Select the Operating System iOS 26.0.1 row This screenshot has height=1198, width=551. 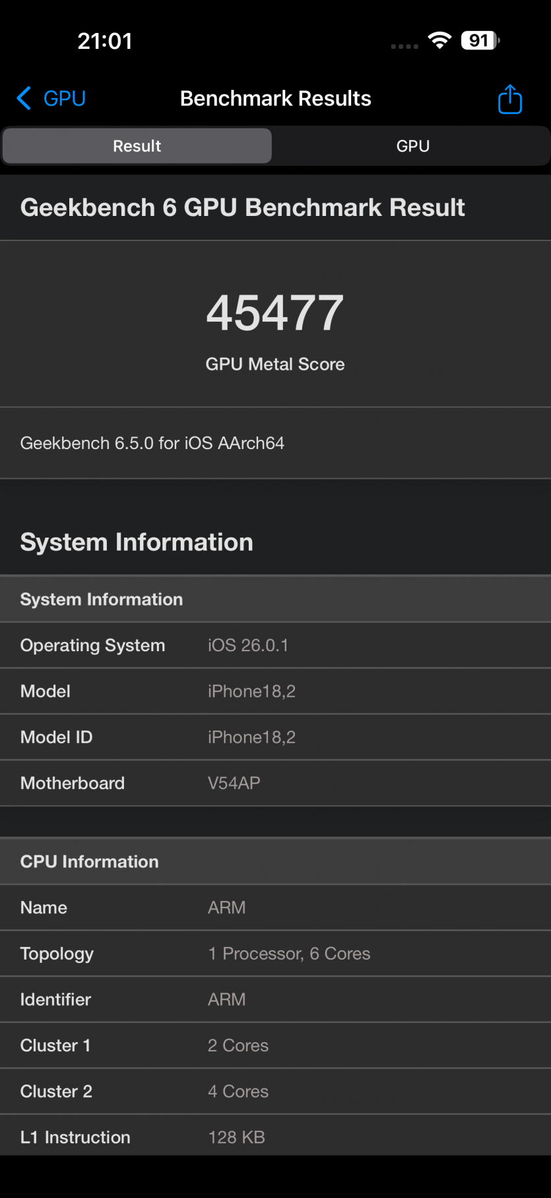pos(275,645)
